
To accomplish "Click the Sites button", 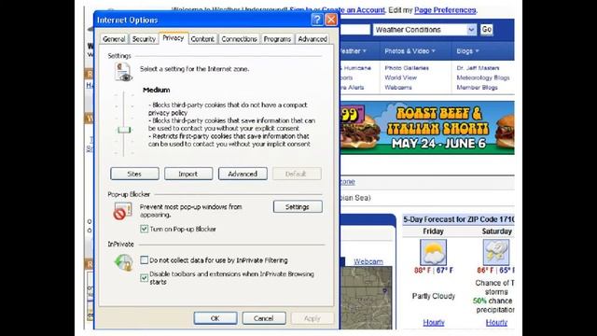I will [x=134, y=174].
